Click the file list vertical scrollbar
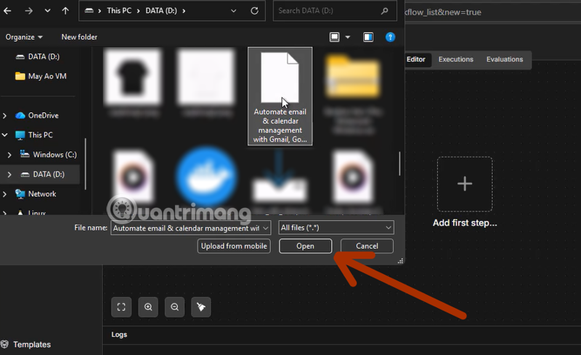 coord(399,164)
